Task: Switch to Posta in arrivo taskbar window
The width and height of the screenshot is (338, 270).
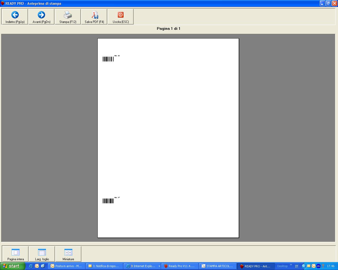Action: pyautogui.click(x=67, y=266)
